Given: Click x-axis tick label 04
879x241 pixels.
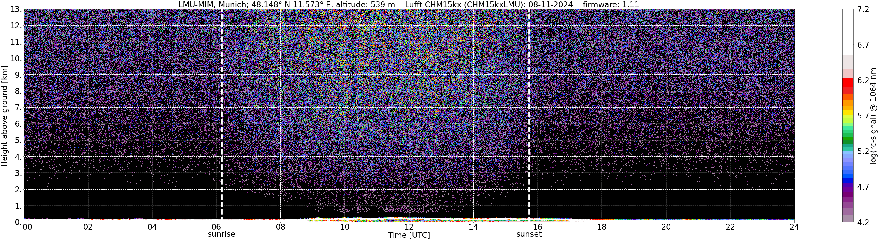Looking at the screenshot, I should click(152, 227).
